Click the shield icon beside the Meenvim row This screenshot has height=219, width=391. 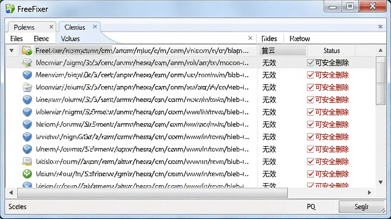click(27, 75)
